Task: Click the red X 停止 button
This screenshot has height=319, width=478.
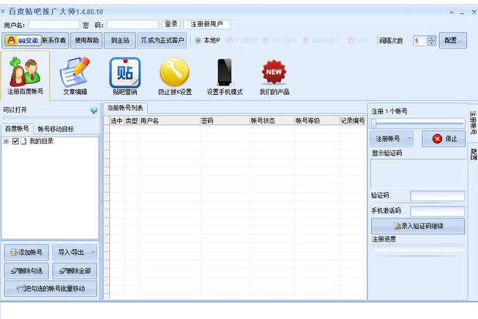Action: (444, 139)
